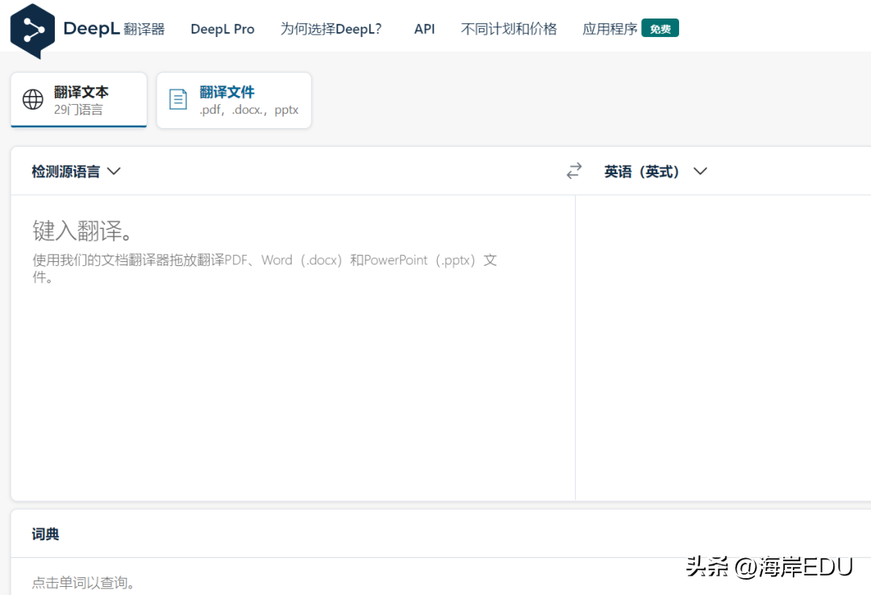The width and height of the screenshot is (871, 595).
Task: Click the chevron next to 检测源语言
Action: point(114,171)
